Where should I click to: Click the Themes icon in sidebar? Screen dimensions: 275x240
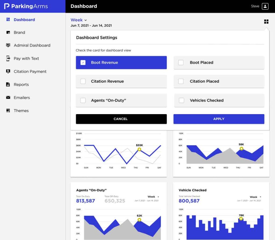8,111
